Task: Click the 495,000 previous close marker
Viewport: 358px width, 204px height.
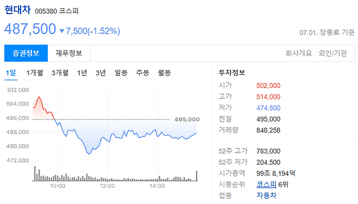Action: pyautogui.click(x=187, y=119)
